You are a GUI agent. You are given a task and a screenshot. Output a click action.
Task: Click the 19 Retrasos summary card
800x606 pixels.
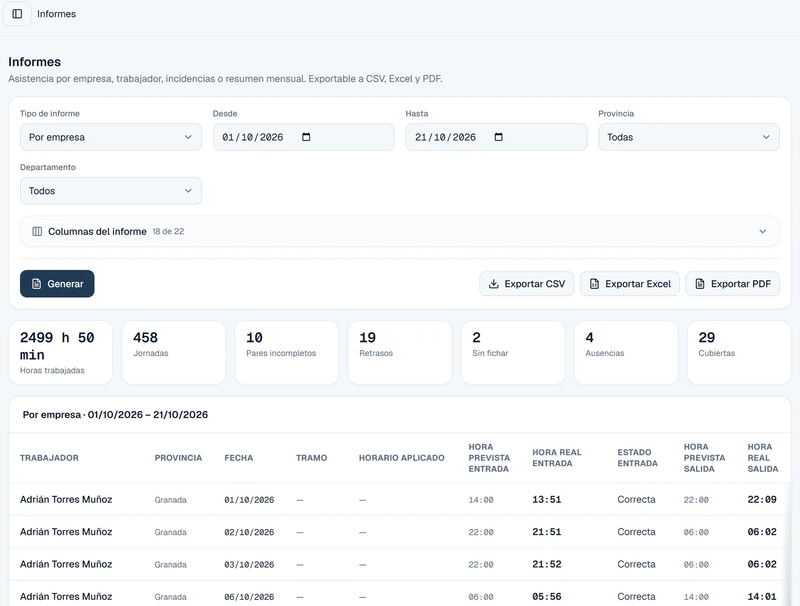[x=400, y=352]
